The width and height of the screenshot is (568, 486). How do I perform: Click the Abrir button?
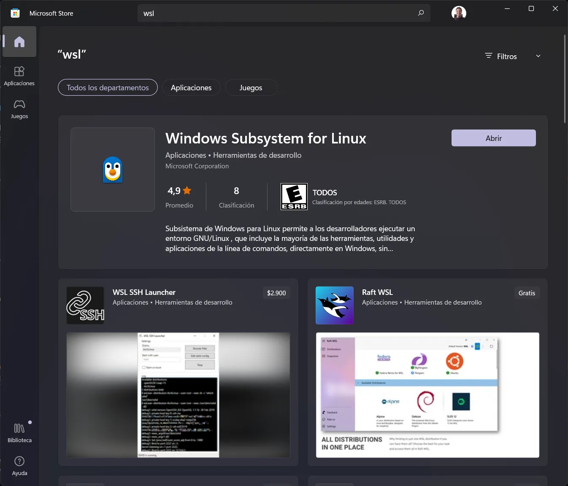pos(494,138)
